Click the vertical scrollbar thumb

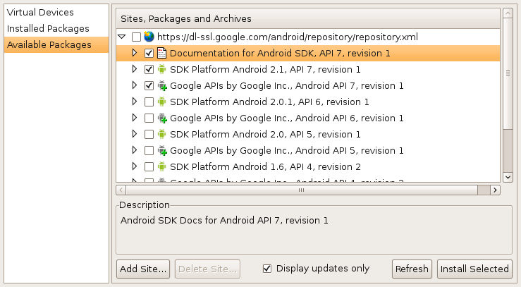point(508,73)
